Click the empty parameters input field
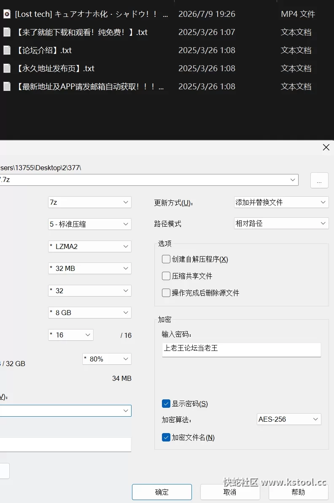Screen dimensions: 334x503 65,444
